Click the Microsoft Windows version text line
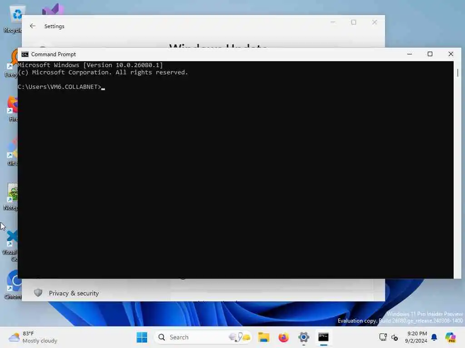Screen dimensions: 465x348 90,65
